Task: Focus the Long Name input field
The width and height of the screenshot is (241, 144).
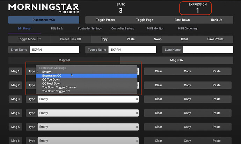Action: (x=208, y=50)
